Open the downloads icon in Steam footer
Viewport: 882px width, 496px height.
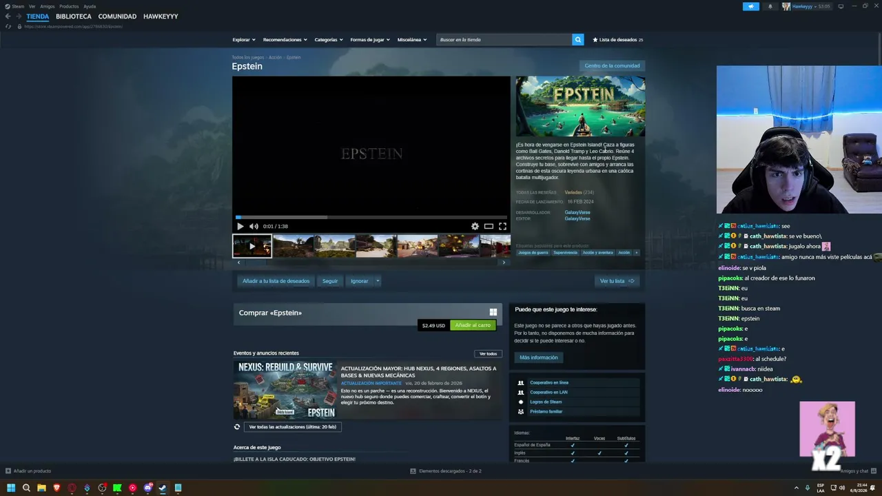pos(413,471)
